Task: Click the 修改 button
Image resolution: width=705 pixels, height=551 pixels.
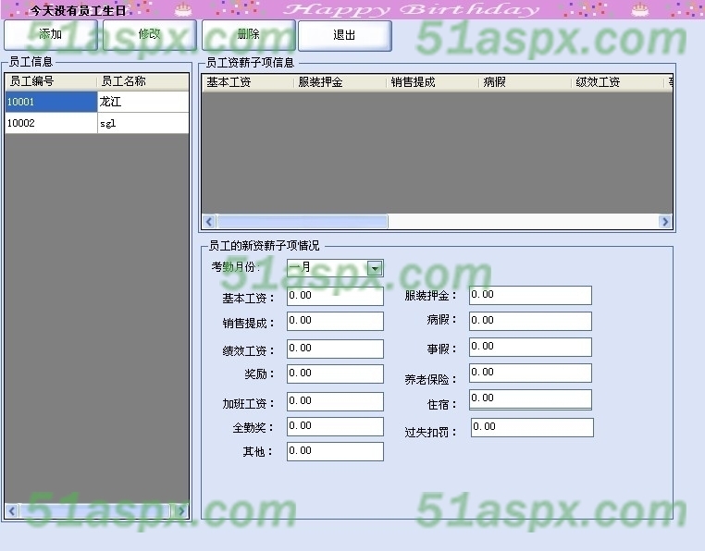Action: (x=150, y=34)
